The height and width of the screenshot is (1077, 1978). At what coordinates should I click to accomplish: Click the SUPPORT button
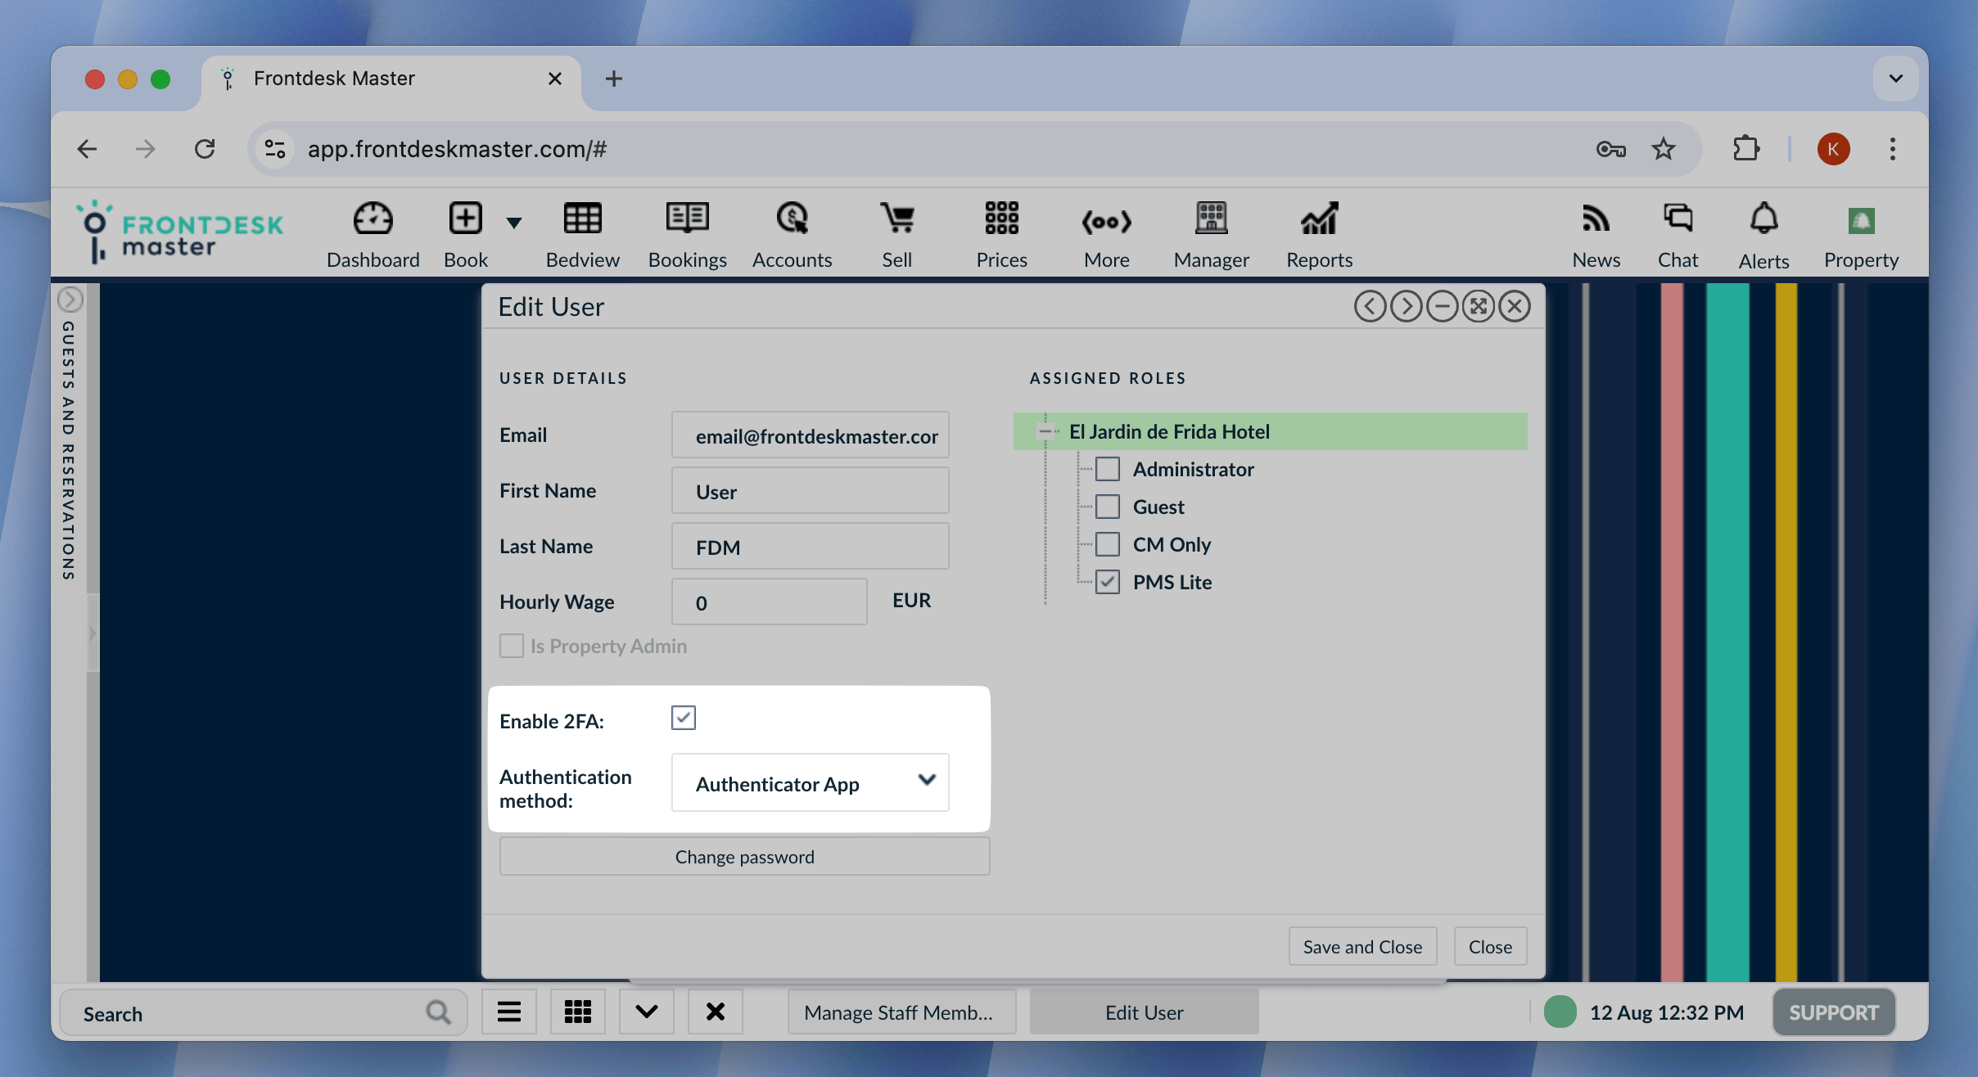[x=1833, y=1012]
